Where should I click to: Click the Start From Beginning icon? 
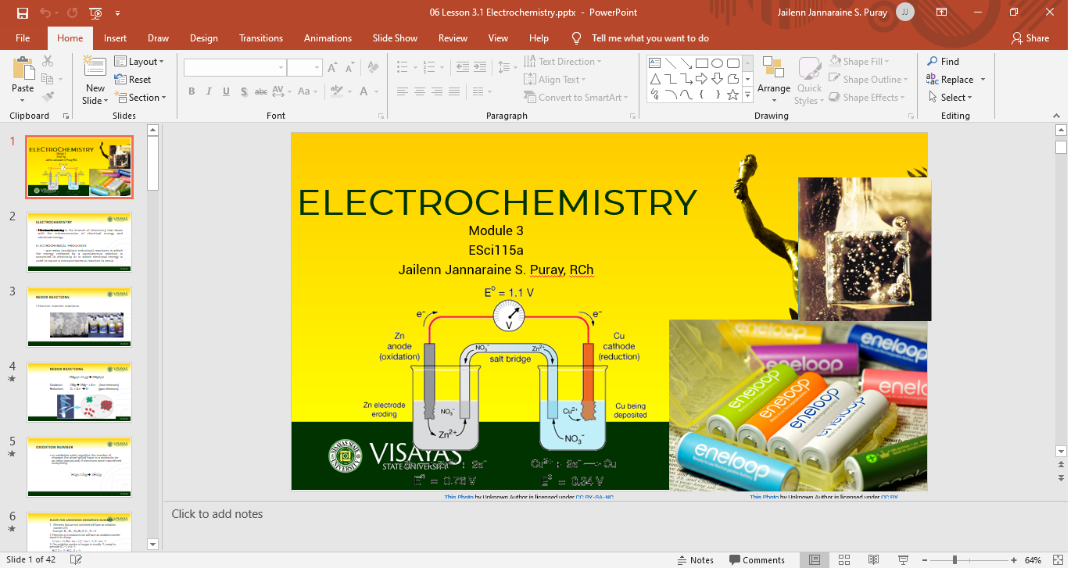pos(95,13)
